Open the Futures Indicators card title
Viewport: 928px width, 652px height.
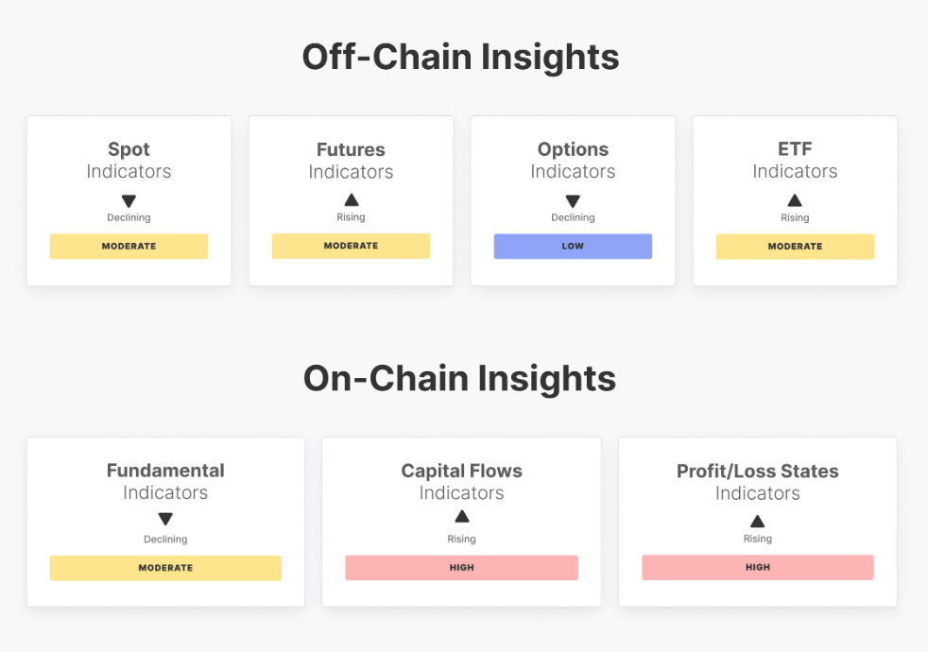351,161
